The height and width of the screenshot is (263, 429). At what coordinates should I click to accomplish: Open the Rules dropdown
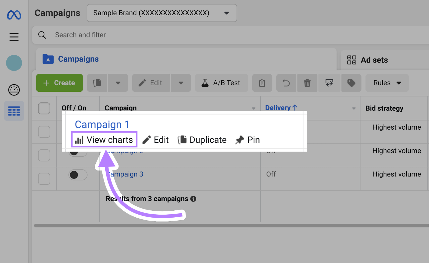(387, 83)
